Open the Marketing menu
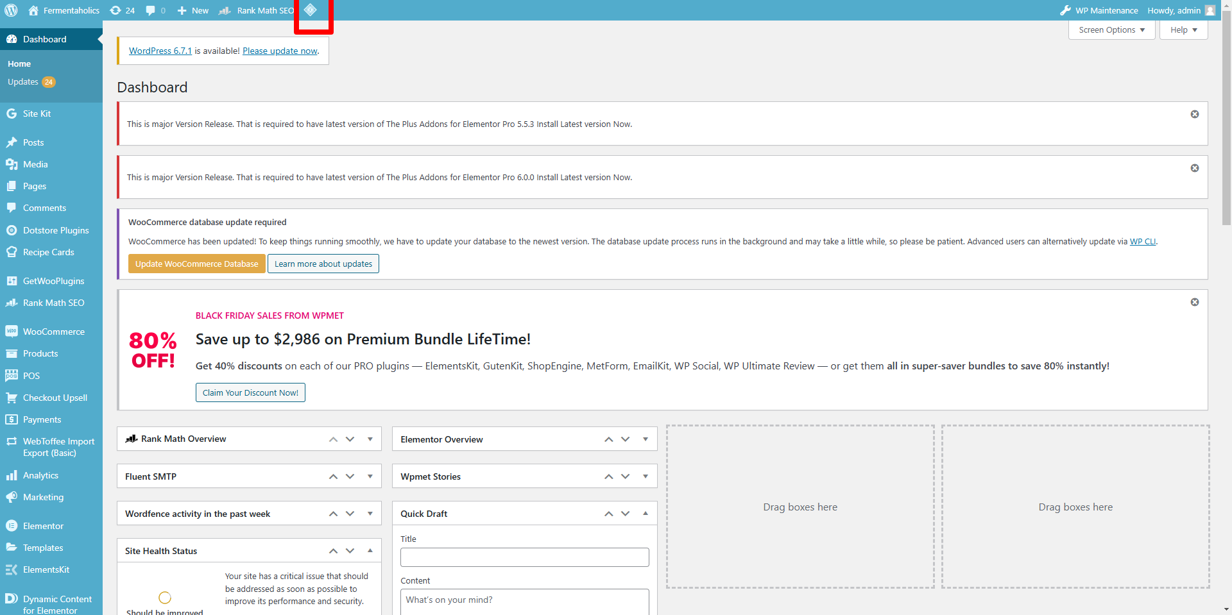The height and width of the screenshot is (615, 1232). pos(51,497)
